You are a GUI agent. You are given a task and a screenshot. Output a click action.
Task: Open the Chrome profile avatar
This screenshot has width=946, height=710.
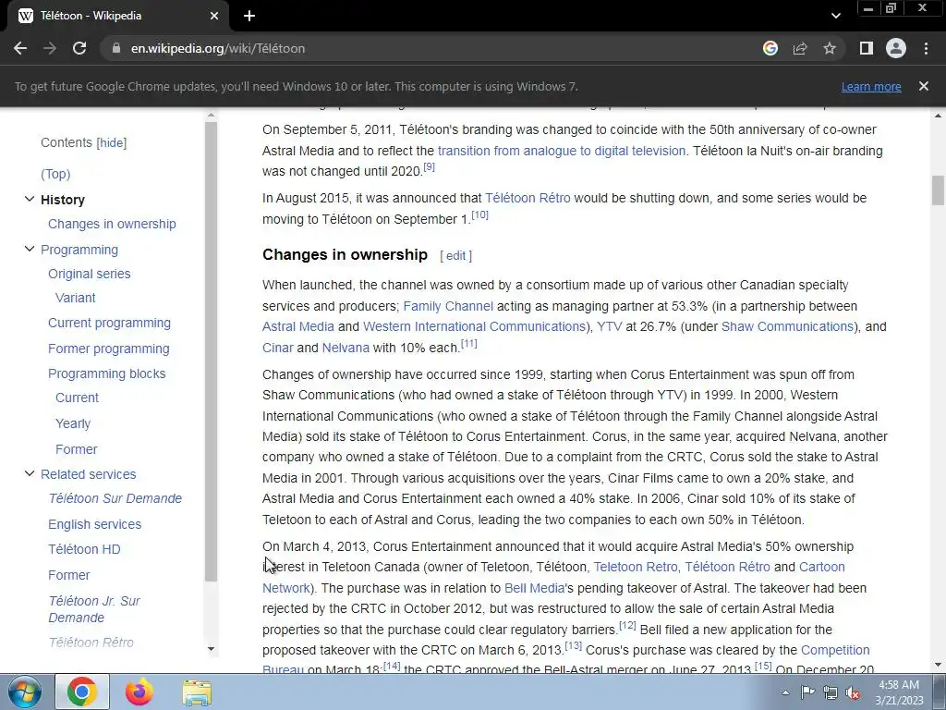(x=896, y=48)
